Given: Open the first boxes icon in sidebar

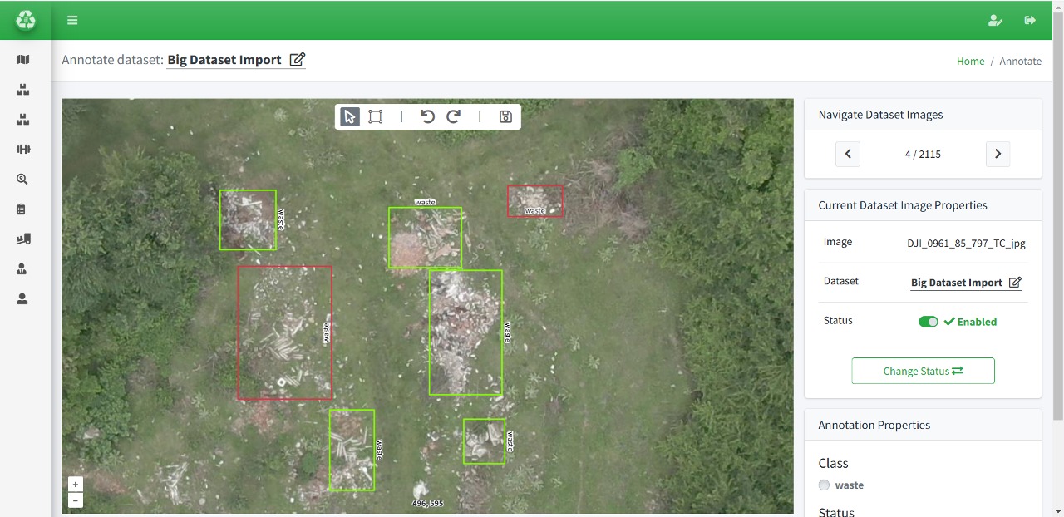Looking at the screenshot, I should (x=22, y=90).
